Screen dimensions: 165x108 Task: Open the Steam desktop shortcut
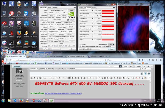(x=26, y=4)
